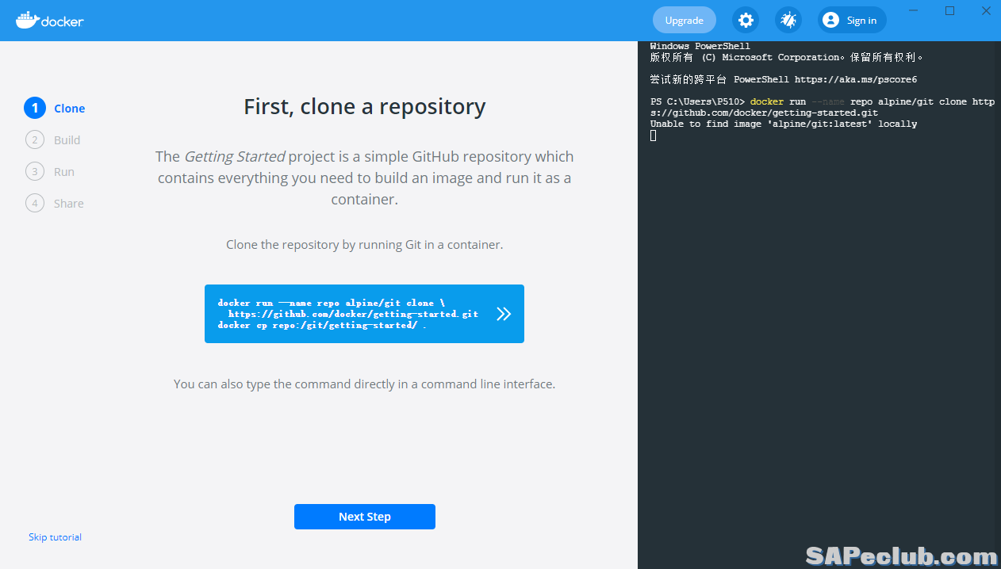Select the Share step label
The image size is (1001, 569).
point(69,204)
